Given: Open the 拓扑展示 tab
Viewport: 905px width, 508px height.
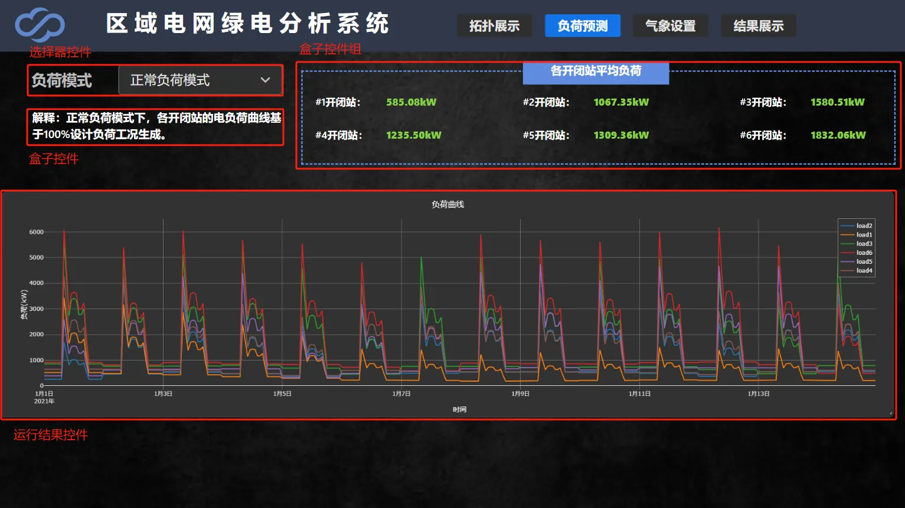Looking at the screenshot, I should click(x=494, y=26).
